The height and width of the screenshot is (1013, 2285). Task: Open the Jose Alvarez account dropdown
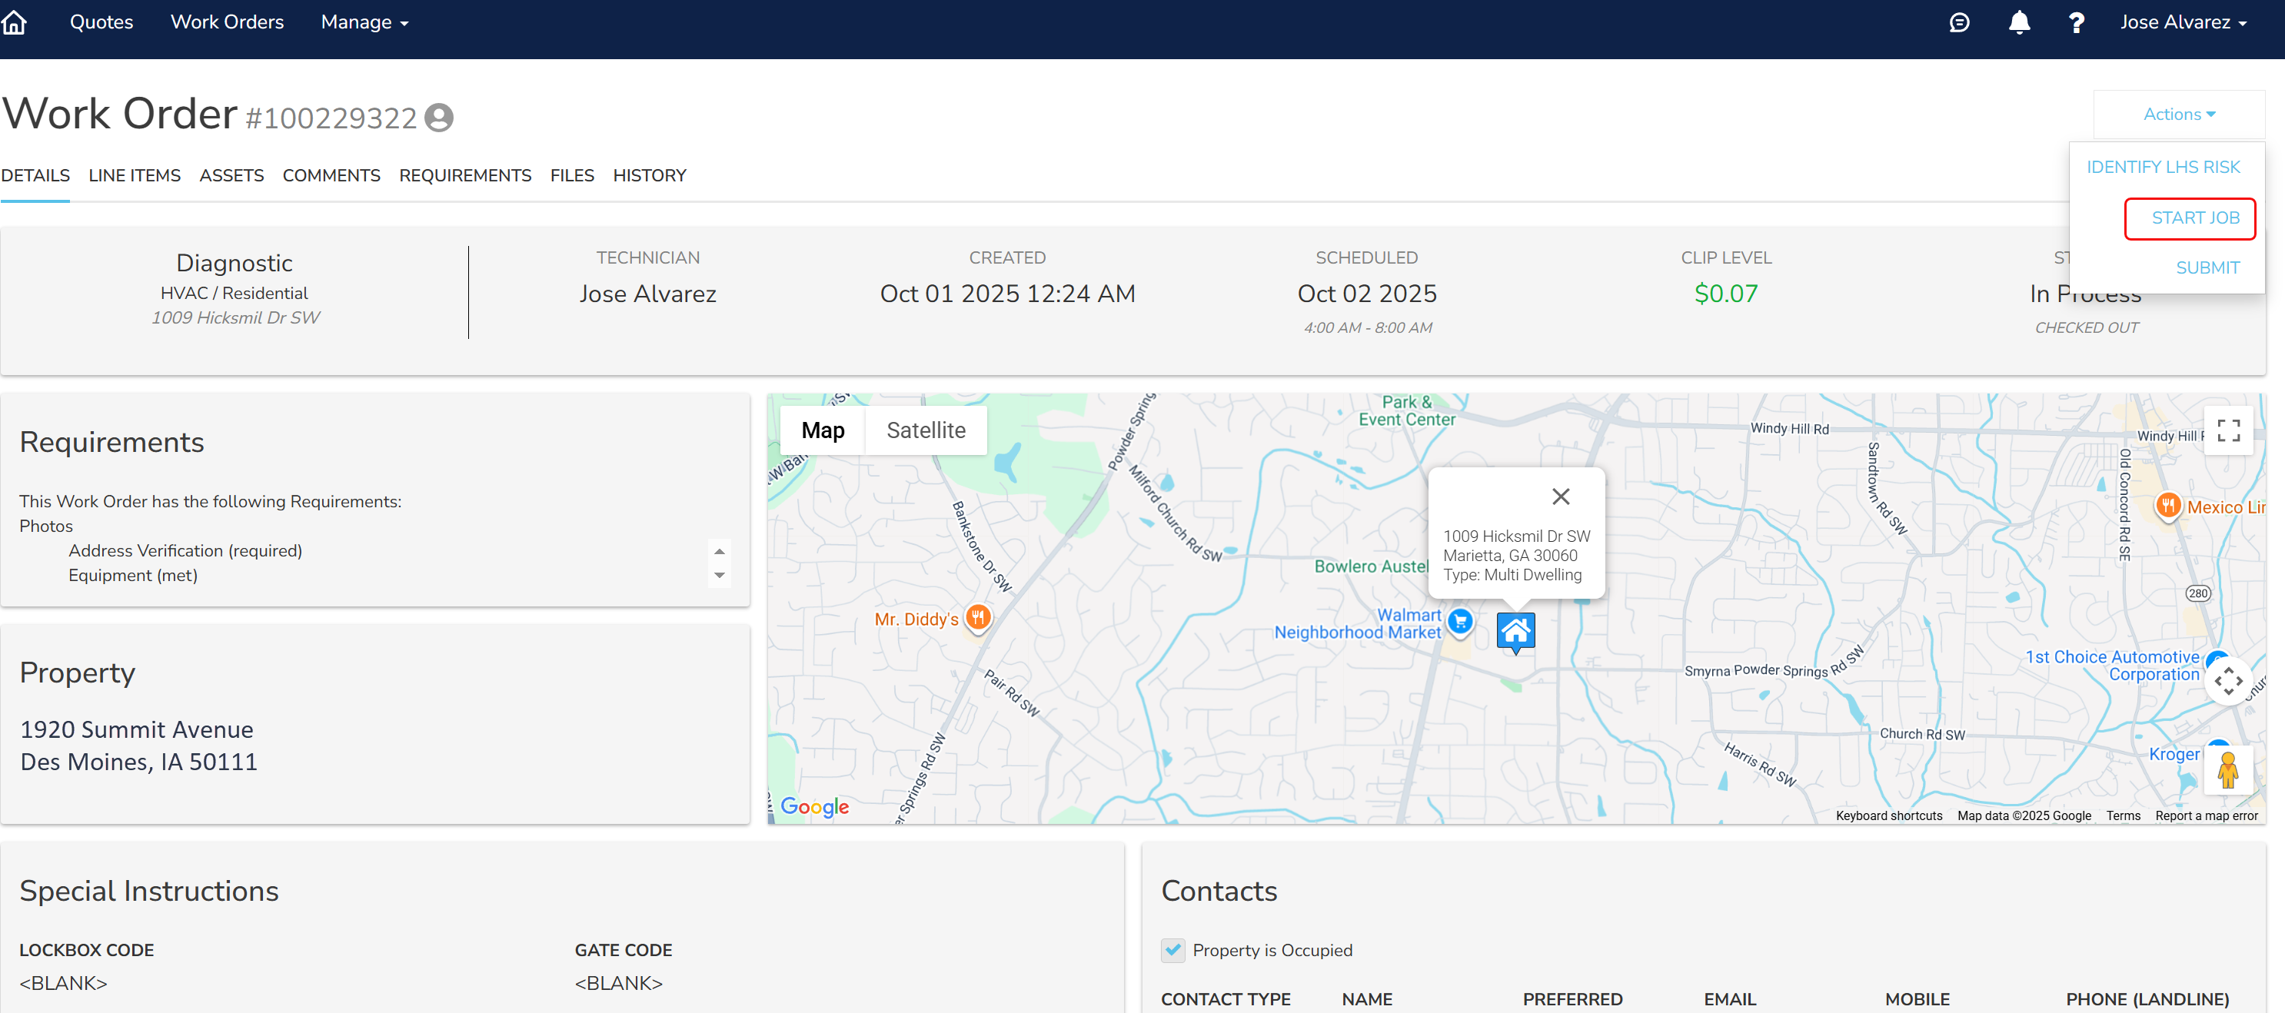(2183, 22)
